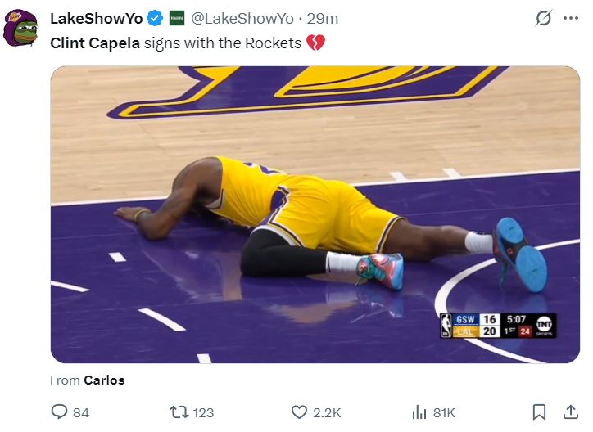Click the 123 repost count
The width and height of the screenshot is (593, 432).
pyautogui.click(x=201, y=412)
